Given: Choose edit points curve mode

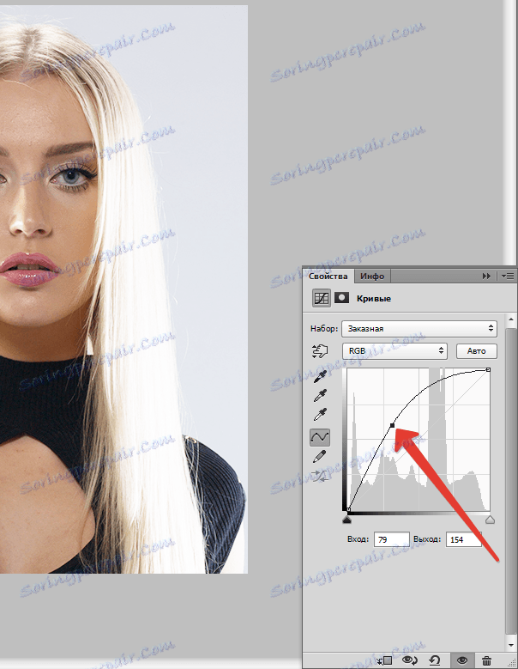Looking at the screenshot, I should [320, 436].
